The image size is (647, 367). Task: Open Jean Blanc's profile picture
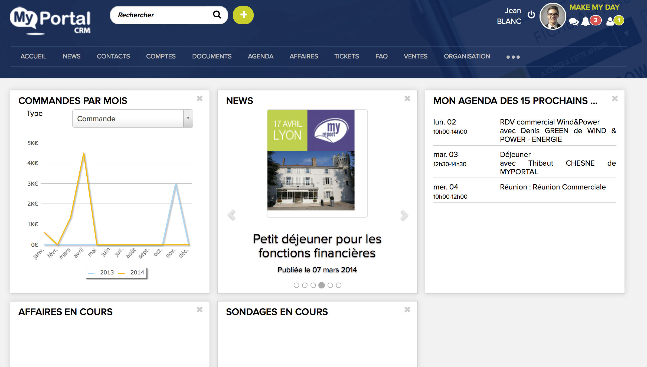point(552,16)
